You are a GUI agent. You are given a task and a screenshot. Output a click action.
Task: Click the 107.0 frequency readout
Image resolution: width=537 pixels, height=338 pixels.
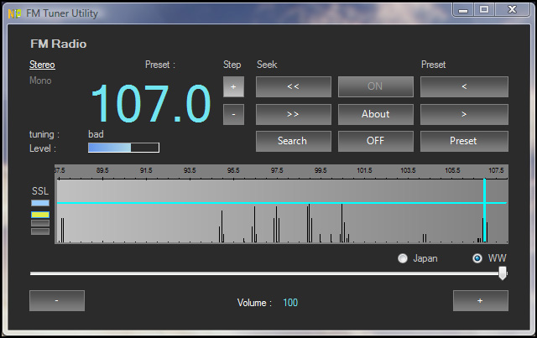coord(151,104)
